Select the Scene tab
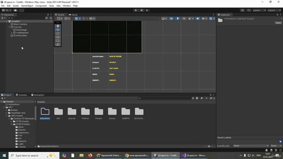The height and width of the screenshot is (159, 283). click(60, 15)
